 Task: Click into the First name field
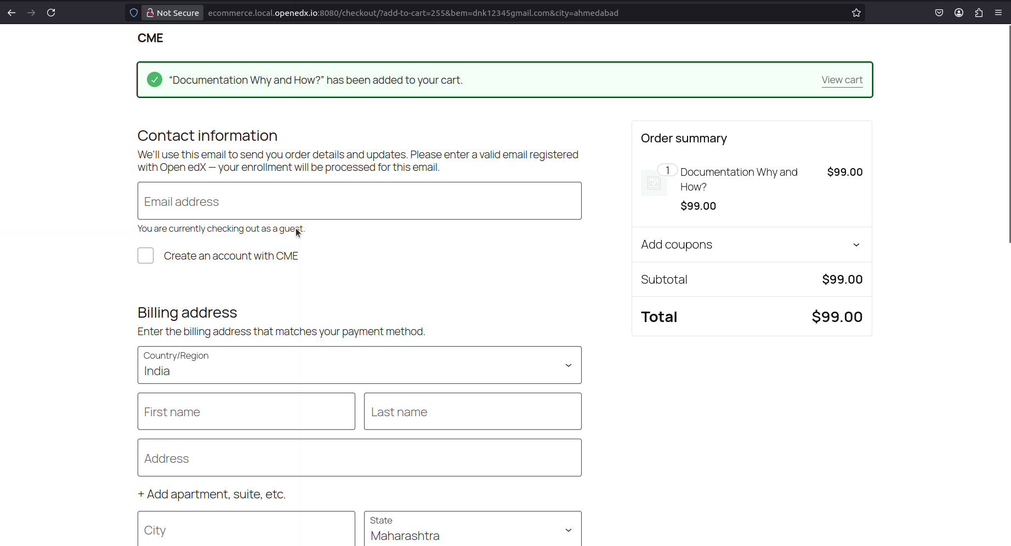pos(246,412)
